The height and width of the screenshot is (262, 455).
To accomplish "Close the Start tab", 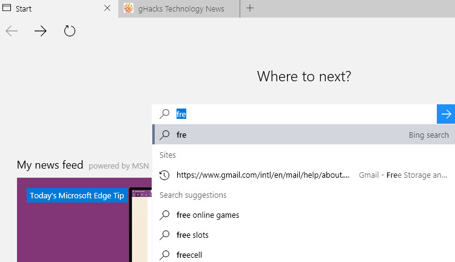I will click(x=107, y=8).
